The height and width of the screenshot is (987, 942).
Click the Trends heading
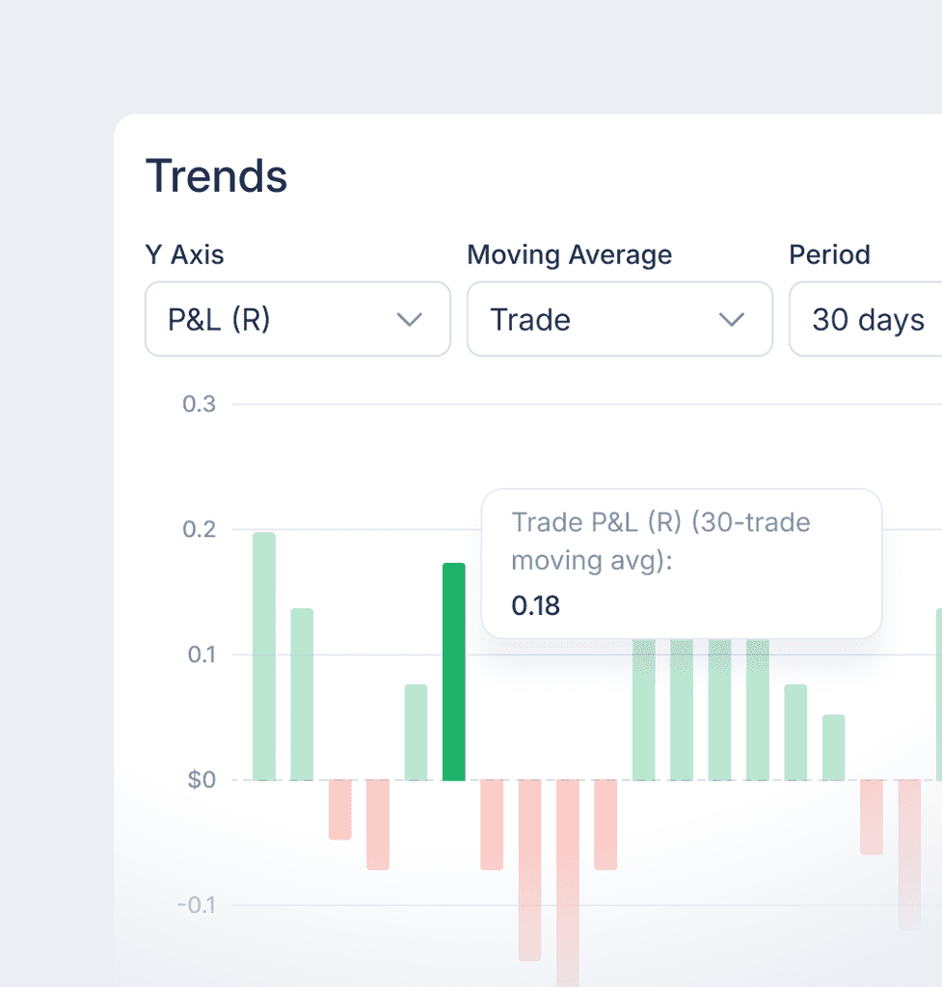pyautogui.click(x=216, y=175)
